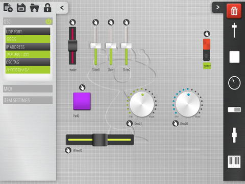Collapse the left panel with the < arrow

point(62,8)
